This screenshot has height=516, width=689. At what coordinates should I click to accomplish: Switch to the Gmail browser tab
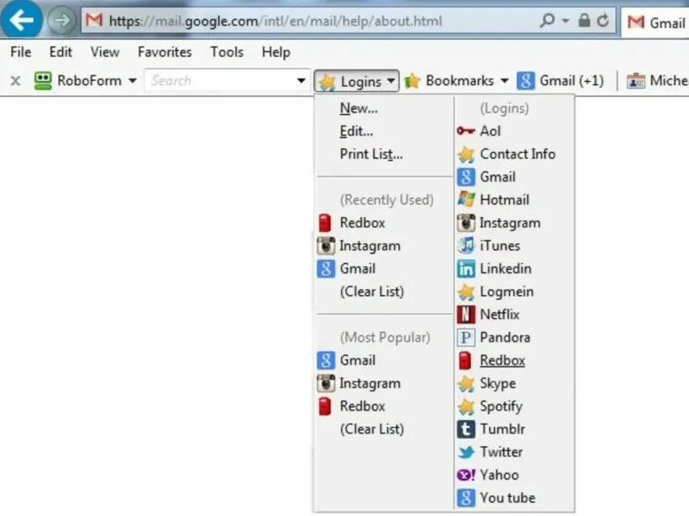point(655,22)
